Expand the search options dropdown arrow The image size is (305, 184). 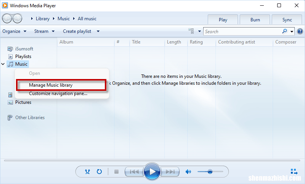click(x=292, y=31)
